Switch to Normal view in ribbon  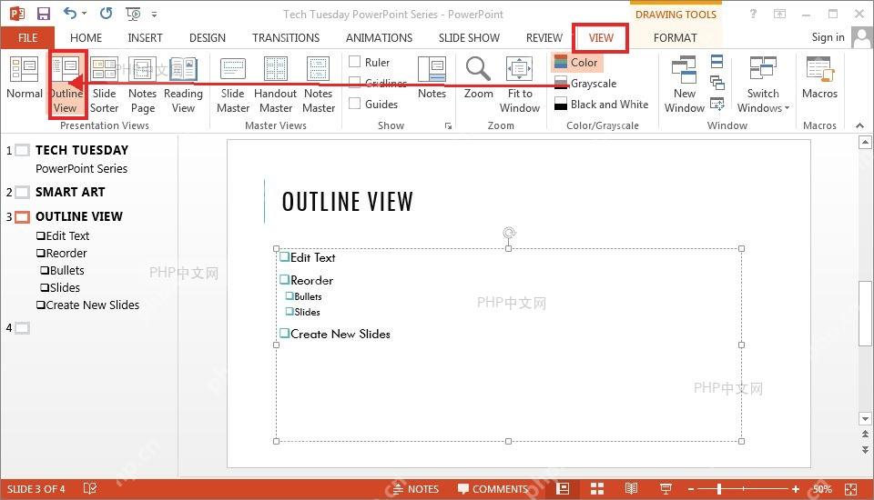pyautogui.click(x=24, y=78)
